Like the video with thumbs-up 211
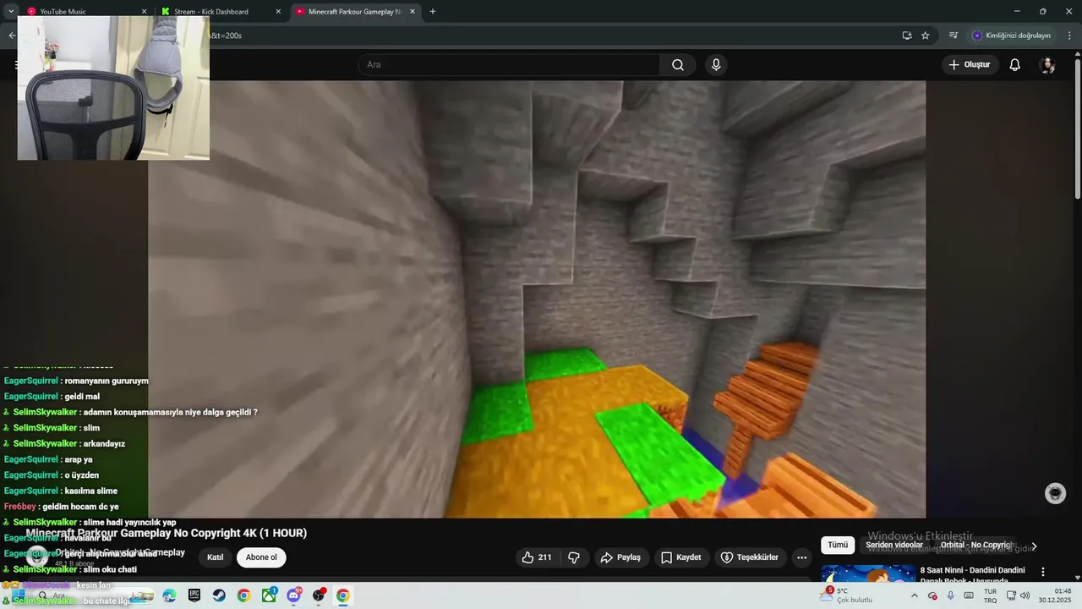The height and width of the screenshot is (609, 1082). coord(537,557)
